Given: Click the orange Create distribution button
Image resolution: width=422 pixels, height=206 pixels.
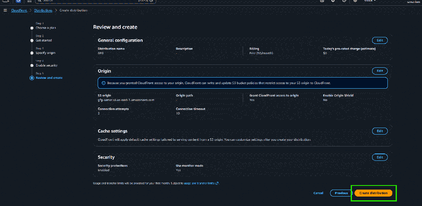Looking at the screenshot, I should pos(373,193).
